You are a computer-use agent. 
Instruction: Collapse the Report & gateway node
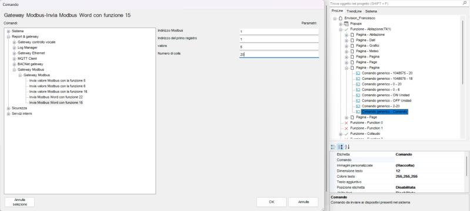click(x=8, y=37)
